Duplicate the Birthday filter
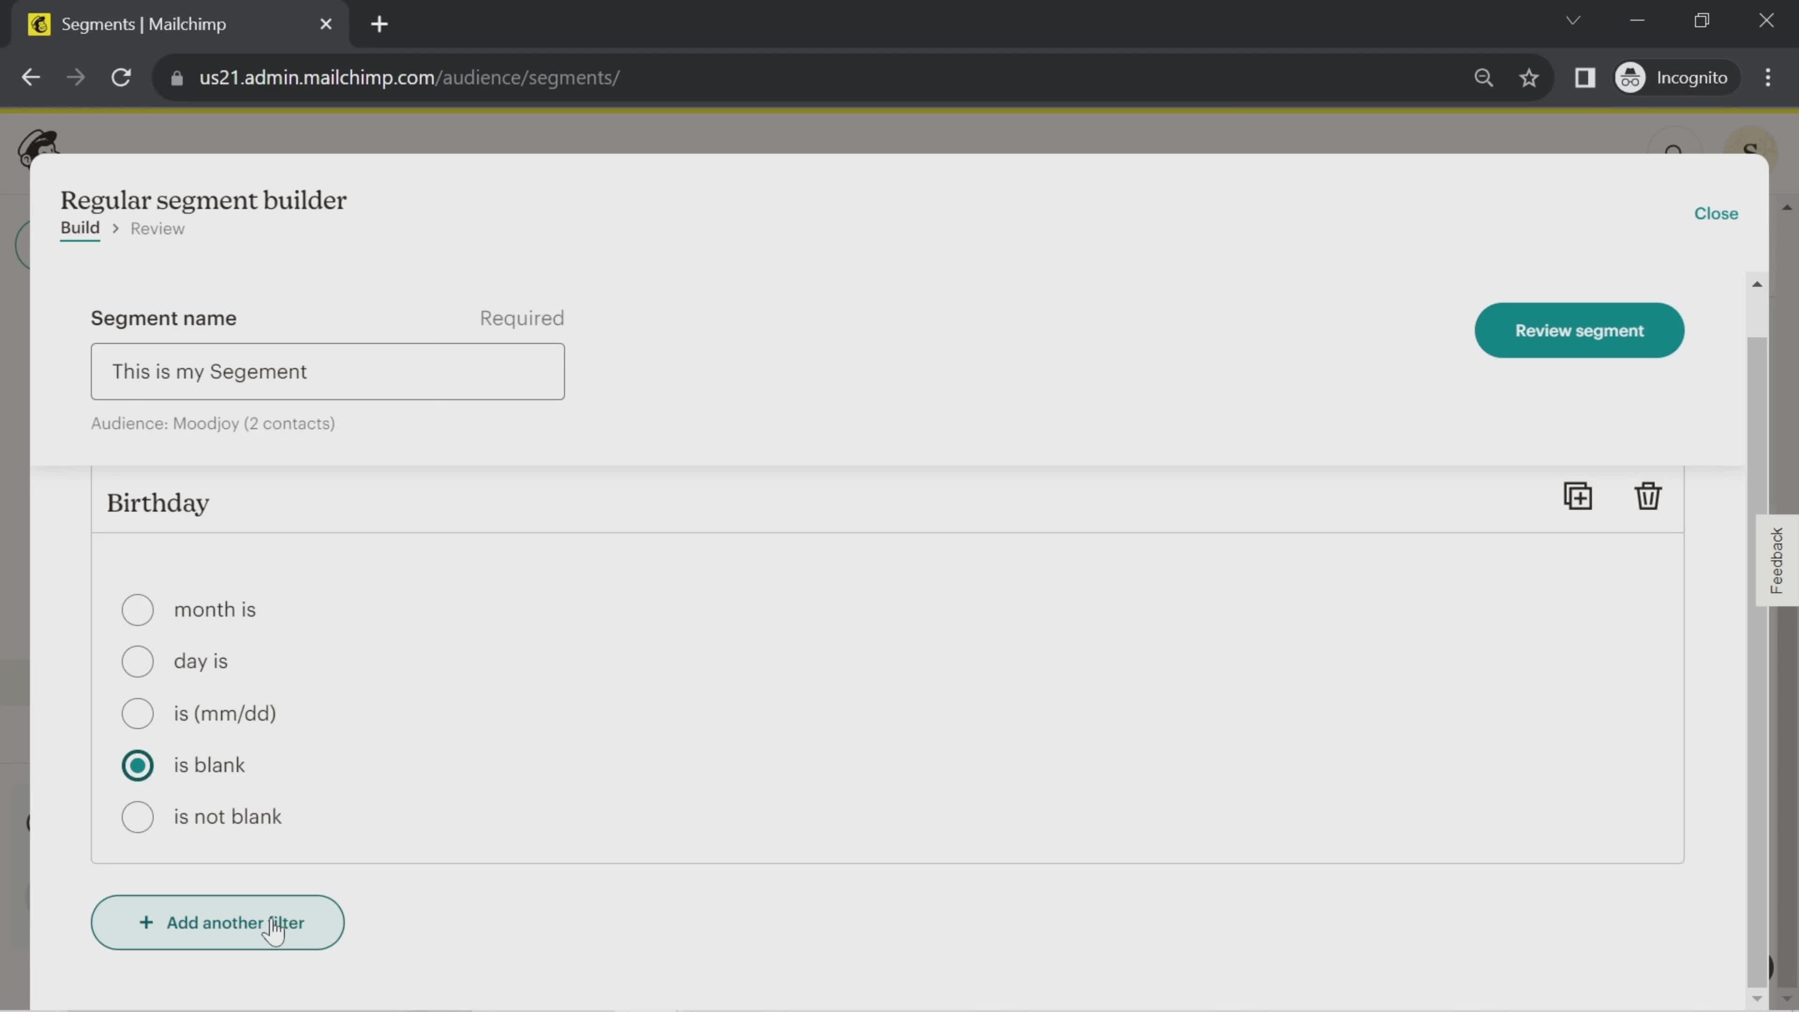Screen dimensions: 1799x1012 coord(1577,496)
